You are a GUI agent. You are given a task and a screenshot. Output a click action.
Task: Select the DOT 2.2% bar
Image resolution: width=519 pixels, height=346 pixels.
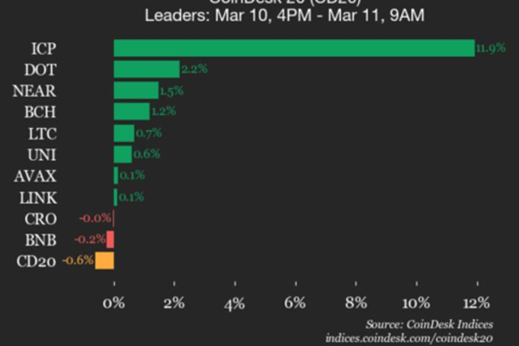pos(146,69)
